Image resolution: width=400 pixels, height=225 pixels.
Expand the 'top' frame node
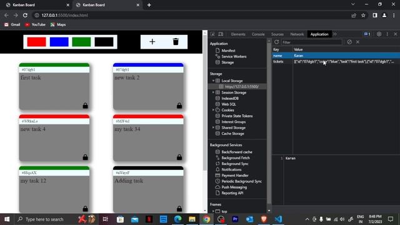[x=213, y=211]
